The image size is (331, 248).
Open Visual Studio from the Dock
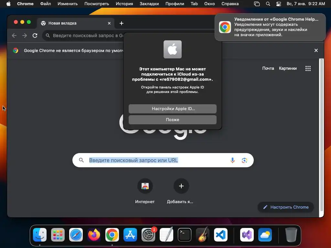[x=247, y=234]
